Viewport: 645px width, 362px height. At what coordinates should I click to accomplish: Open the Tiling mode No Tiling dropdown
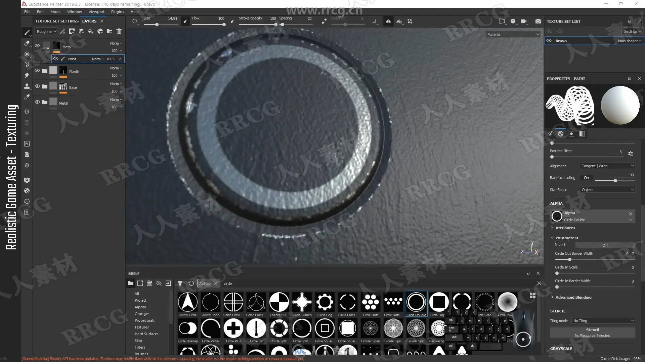tap(603, 321)
